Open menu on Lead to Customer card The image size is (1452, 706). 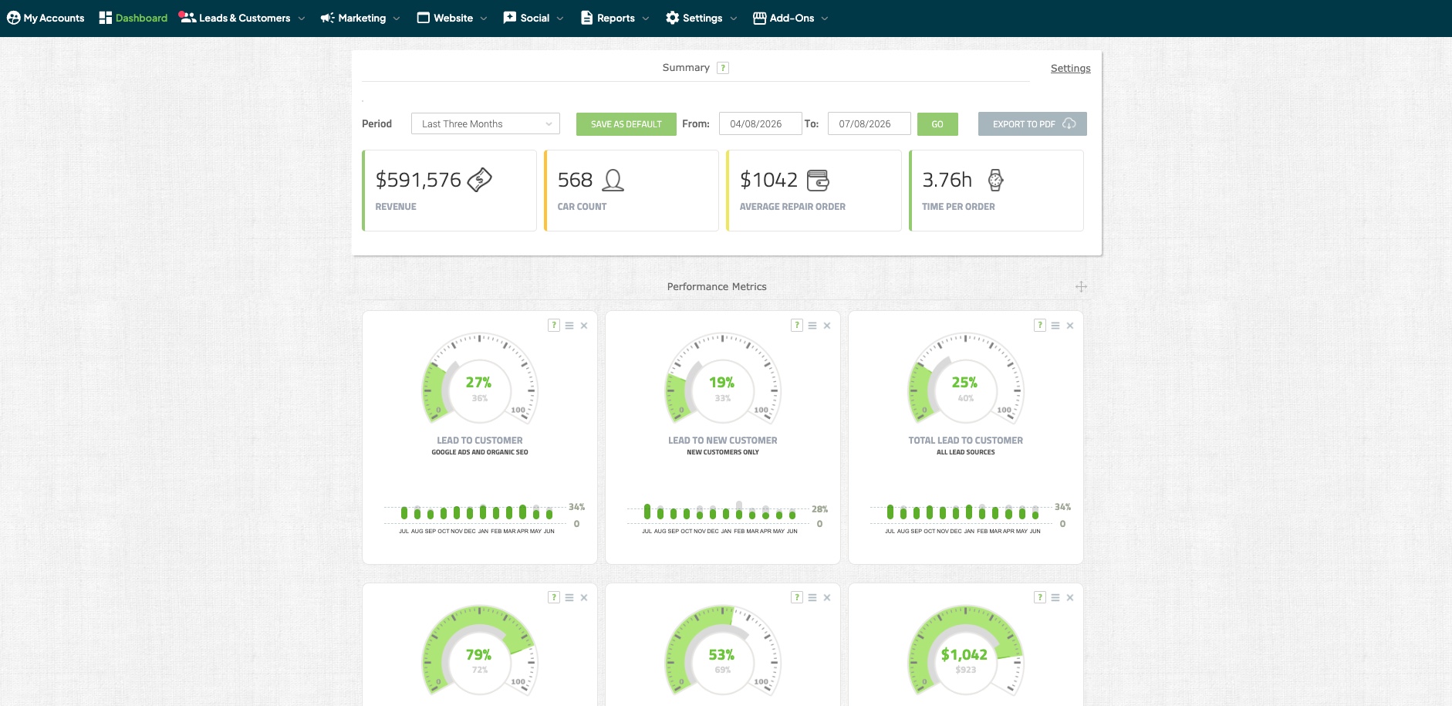pos(569,326)
